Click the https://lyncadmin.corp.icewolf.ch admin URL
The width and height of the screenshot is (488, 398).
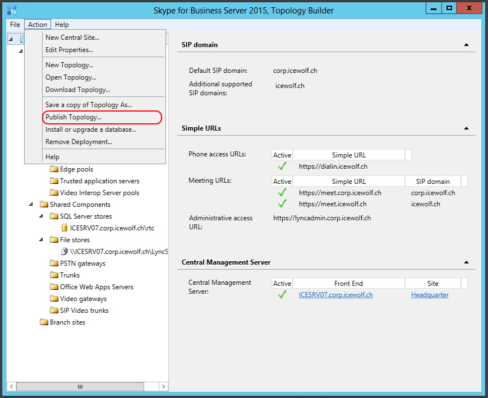coord(322,218)
